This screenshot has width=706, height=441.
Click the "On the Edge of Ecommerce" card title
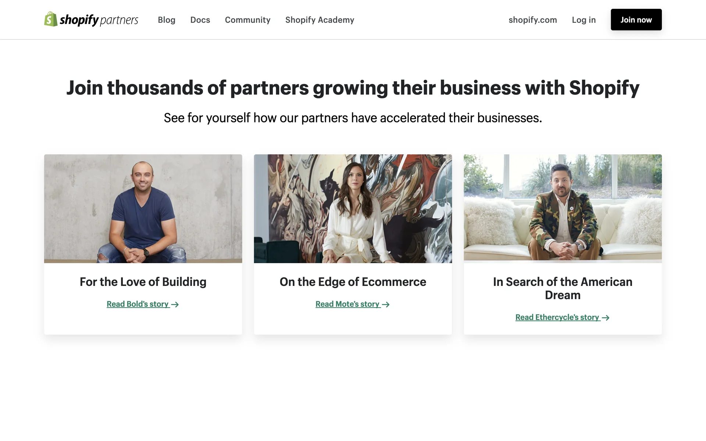(x=353, y=282)
